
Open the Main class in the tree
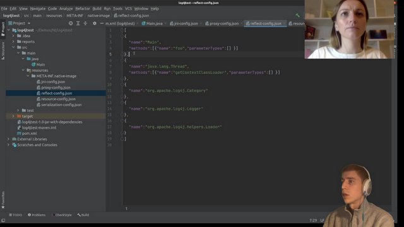click(x=40, y=64)
